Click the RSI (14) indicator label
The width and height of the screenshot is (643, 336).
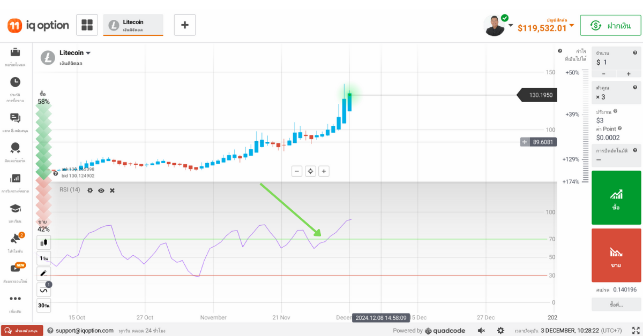coord(70,190)
